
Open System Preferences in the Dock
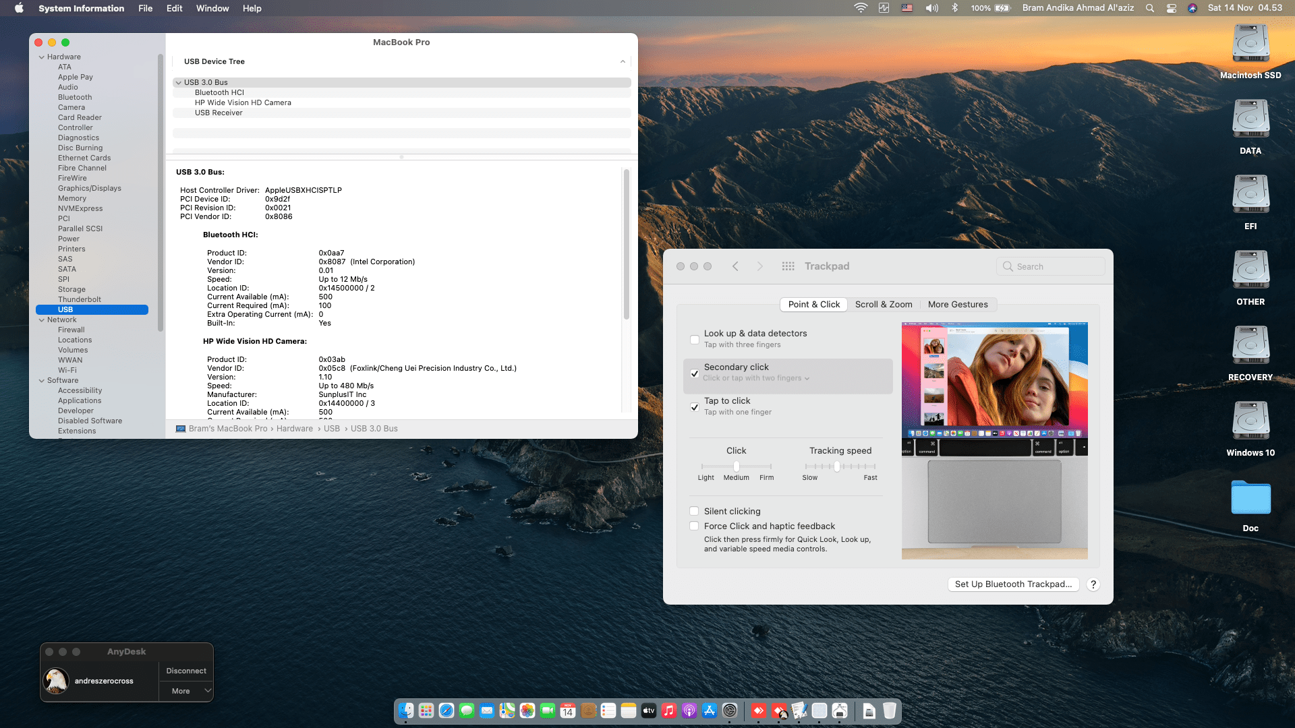pos(730,710)
